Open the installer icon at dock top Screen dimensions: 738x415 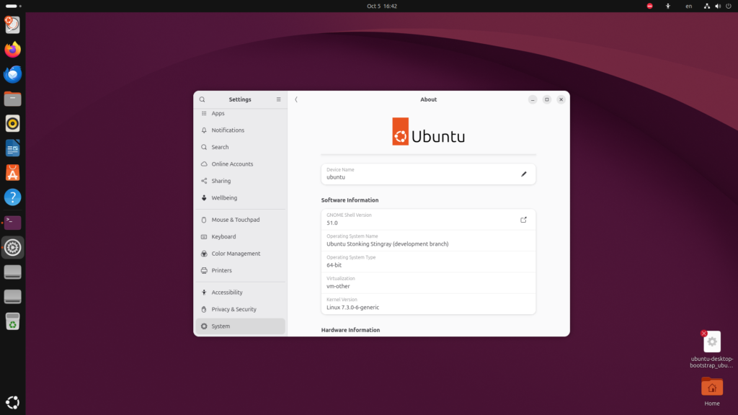pos(13,25)
